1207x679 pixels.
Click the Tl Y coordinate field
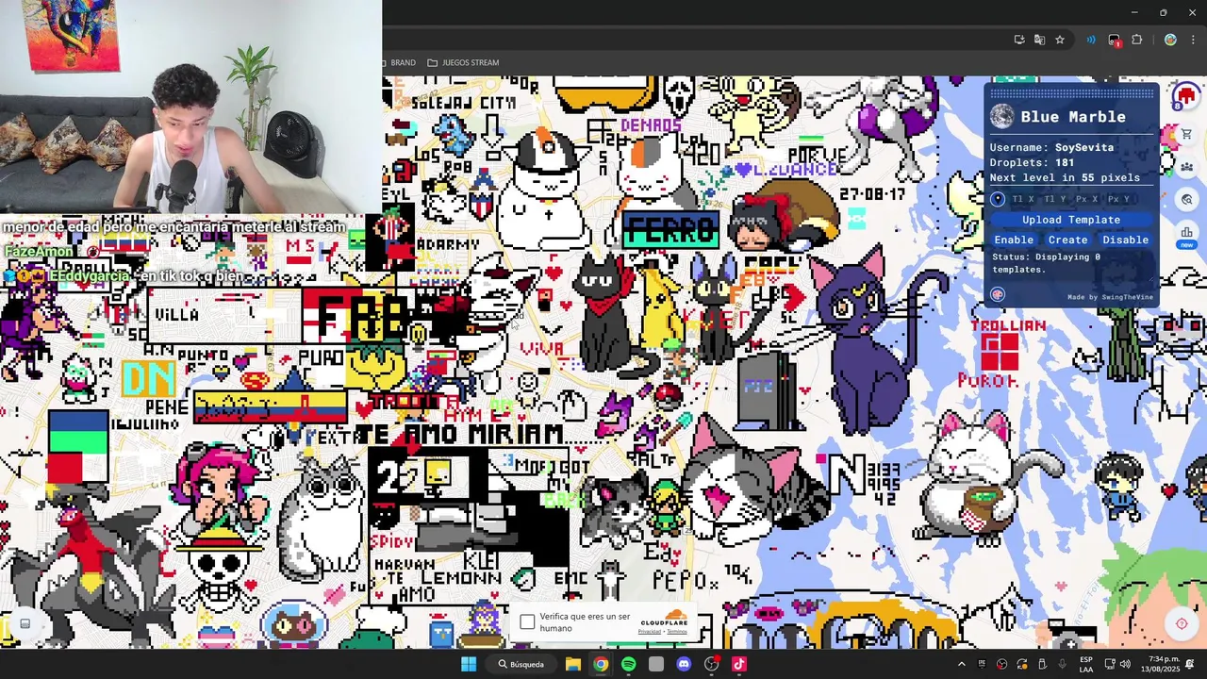[x=1055, y=199]
